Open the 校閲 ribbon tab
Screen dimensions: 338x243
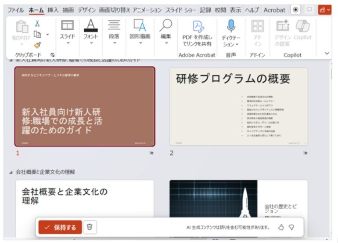pos(220,10)
